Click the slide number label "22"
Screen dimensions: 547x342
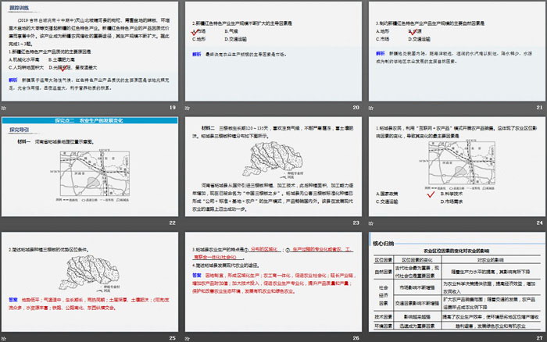(173, 223)
